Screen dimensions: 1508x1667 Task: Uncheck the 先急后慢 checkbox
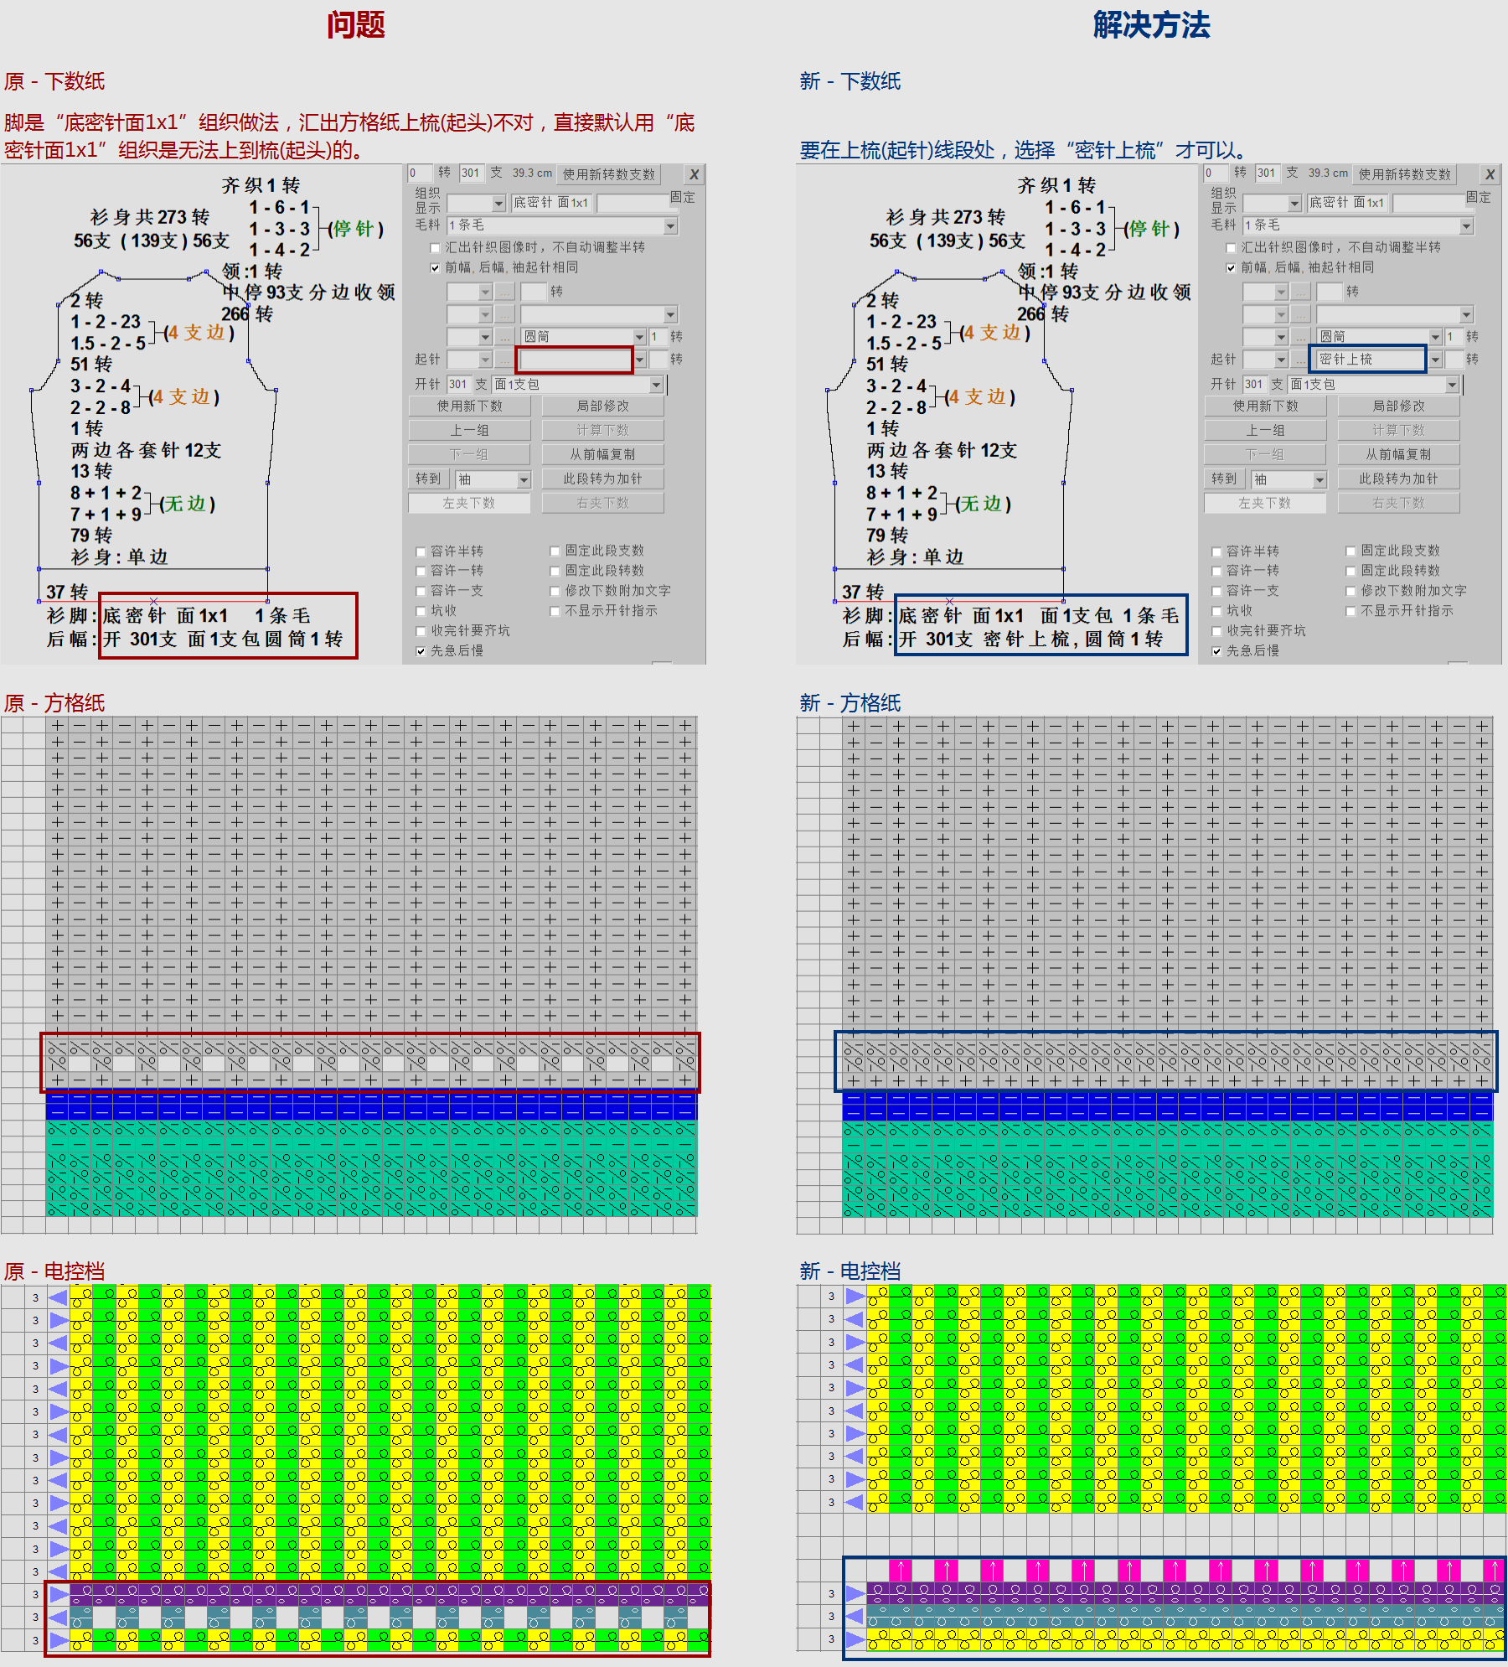[x=421, y=651]
